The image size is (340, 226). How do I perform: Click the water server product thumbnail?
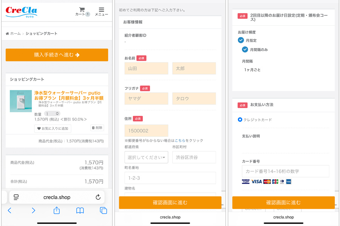[x=21, y=101]
